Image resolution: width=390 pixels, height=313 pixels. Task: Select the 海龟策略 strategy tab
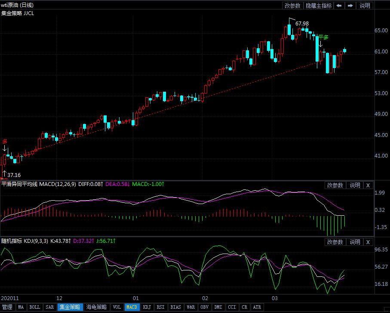click(x=96, y=307)
